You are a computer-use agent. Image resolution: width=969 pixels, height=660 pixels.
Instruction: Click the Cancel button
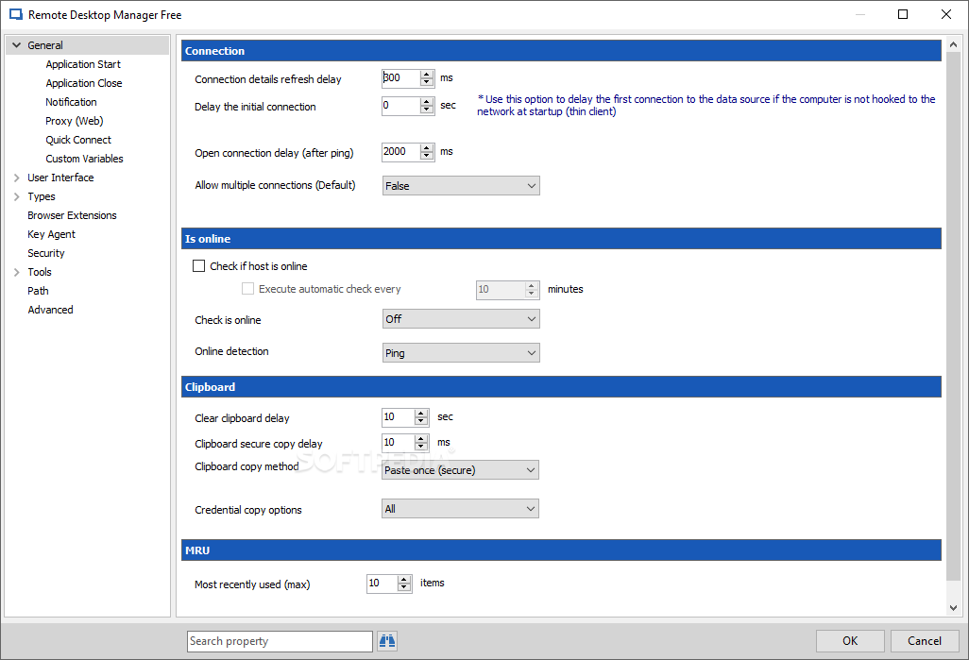tap(925, 641)
